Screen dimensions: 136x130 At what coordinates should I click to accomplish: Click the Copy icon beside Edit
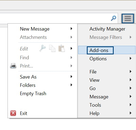(x=52, y=49)
